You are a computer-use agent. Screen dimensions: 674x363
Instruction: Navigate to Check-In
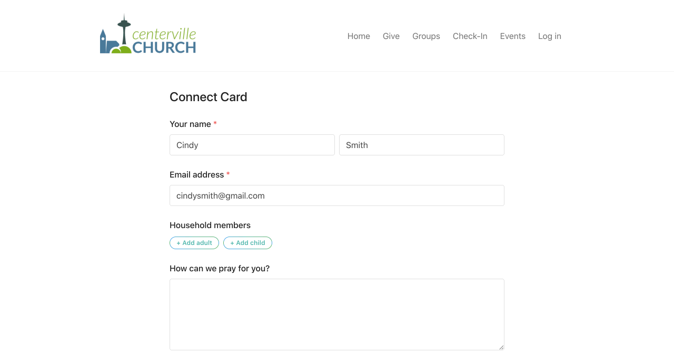coord(470,36)
